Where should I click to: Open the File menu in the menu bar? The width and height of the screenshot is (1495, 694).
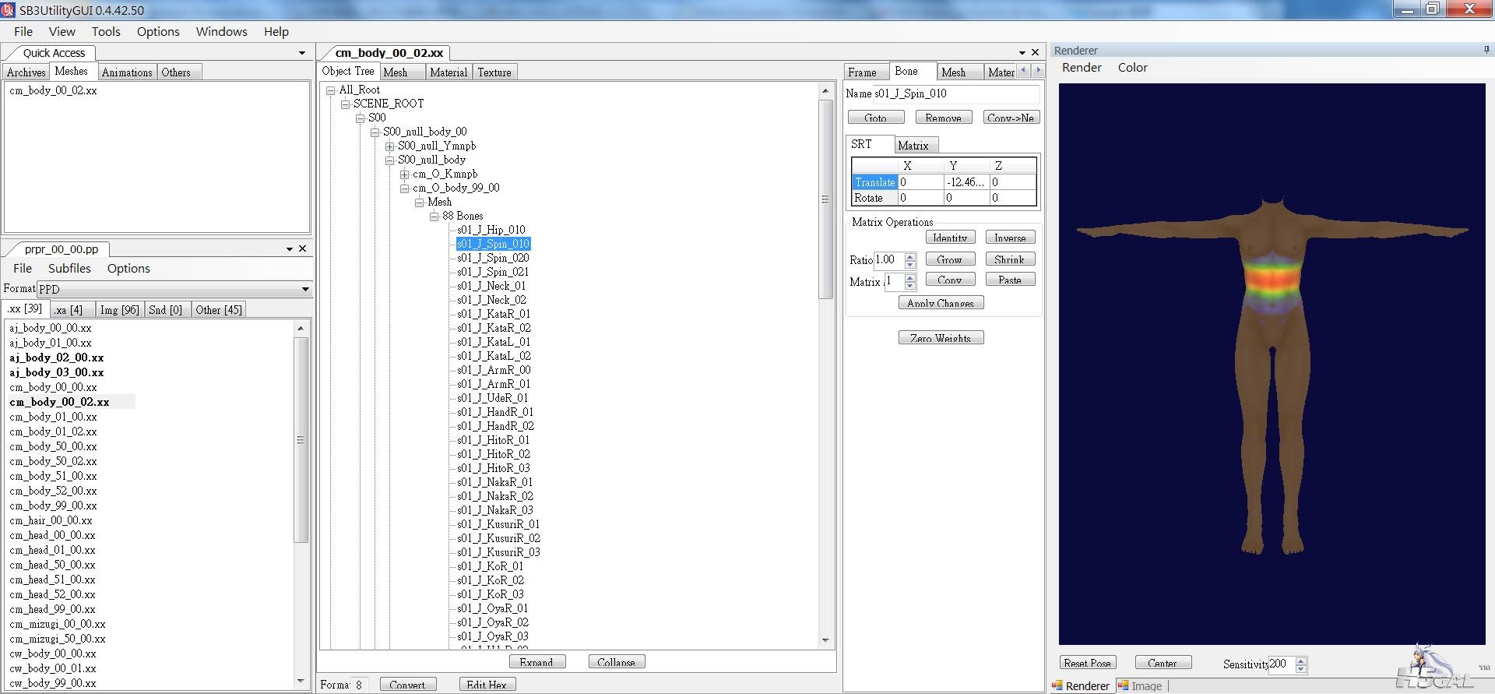[x=23, y=31]
